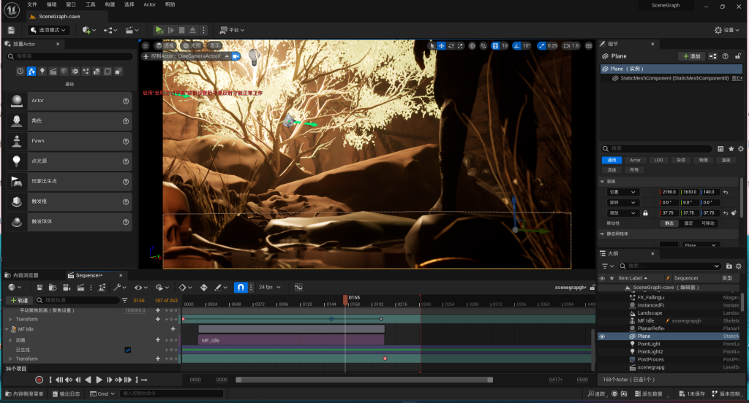Toggle the spawned checkbox under MF Idle
The width and height of the screenshot is (749, 403).
pyautogui.click(x=128, y=350)
